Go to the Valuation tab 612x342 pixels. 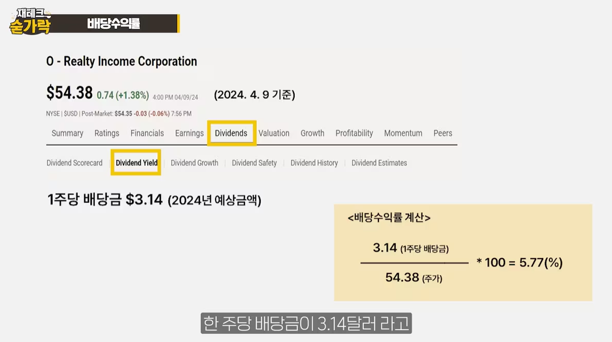[x=274, y=133]
